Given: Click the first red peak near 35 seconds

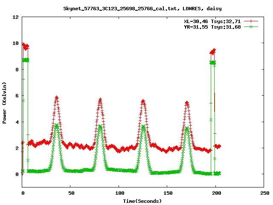Looking at the screenshot, I should (56, 98).
